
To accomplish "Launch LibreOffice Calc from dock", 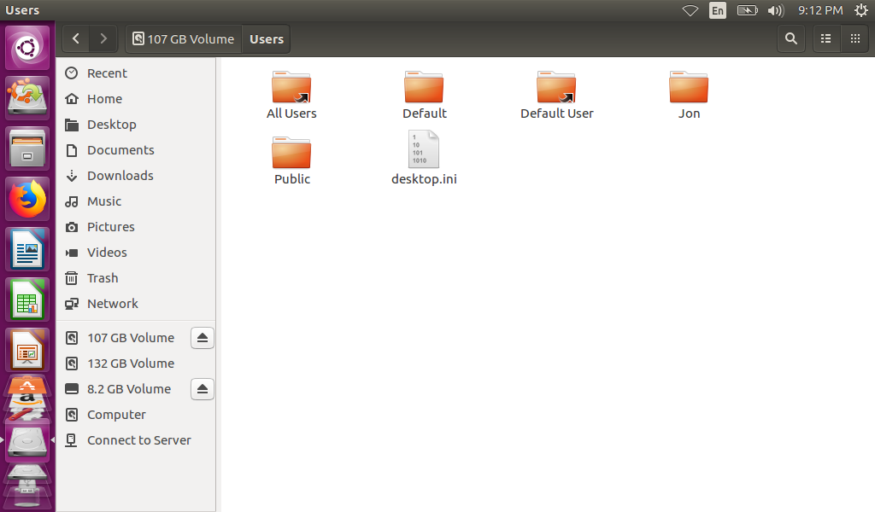I will pyautogui.click(x=27, y=300).
